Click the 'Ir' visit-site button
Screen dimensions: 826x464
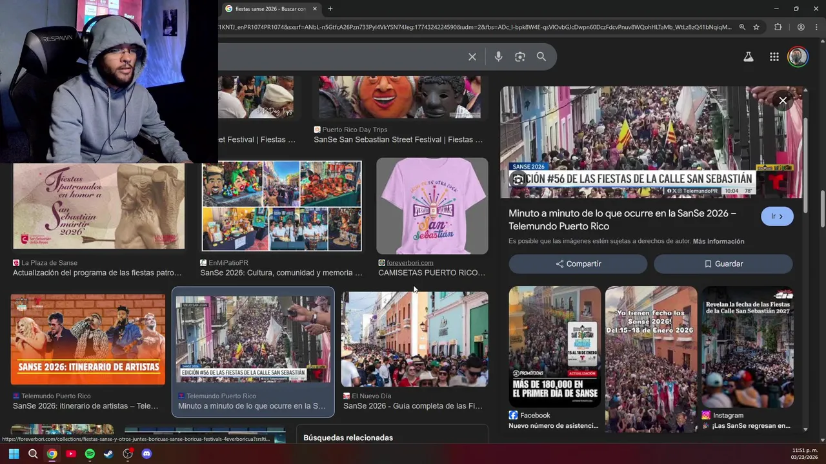777,217
